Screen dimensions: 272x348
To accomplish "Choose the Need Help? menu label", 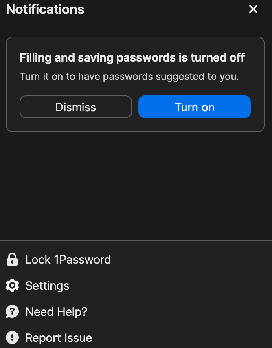I will 56,312.
